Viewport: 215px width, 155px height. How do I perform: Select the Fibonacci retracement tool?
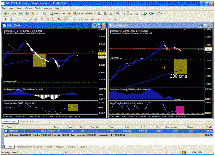[42, 19]
